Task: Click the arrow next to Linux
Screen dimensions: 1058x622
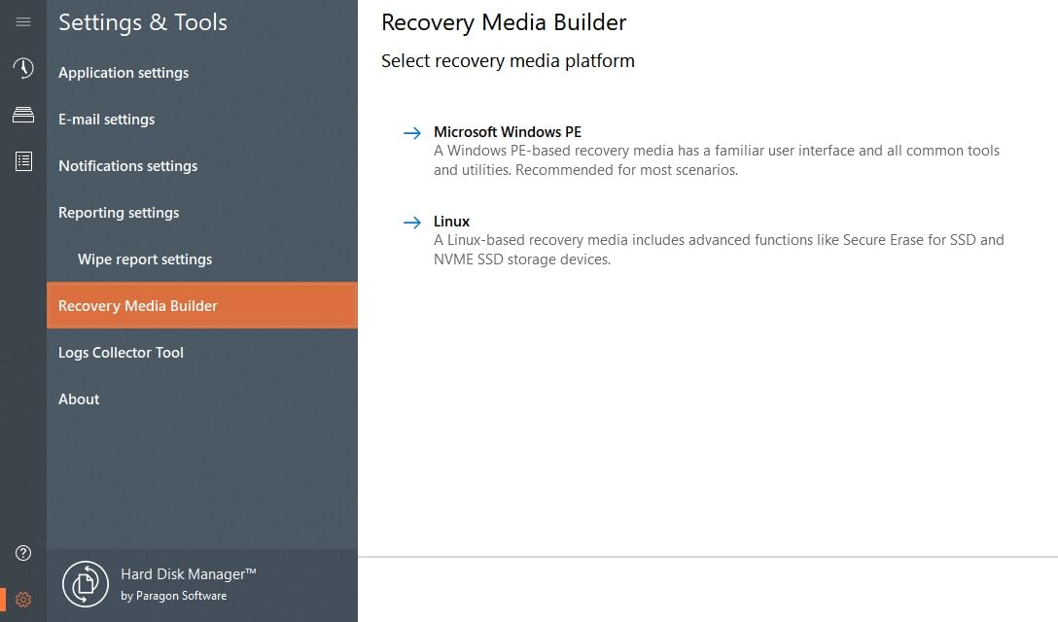Action: pos(412,222)
